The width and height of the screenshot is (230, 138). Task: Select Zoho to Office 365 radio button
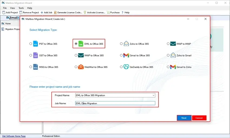[x=121, y=44]
